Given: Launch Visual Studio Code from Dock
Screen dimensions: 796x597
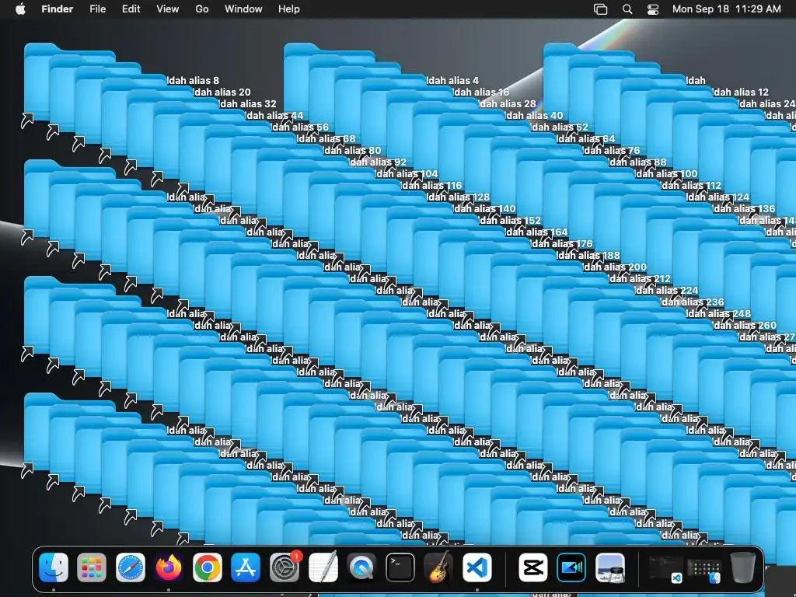Looking at the screenshot, I should (477, 567).
